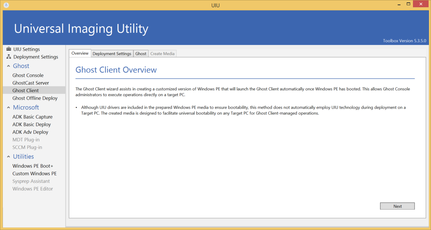Open Custom Windows PE
Viewport: 431px width, 230px height.
35,173
